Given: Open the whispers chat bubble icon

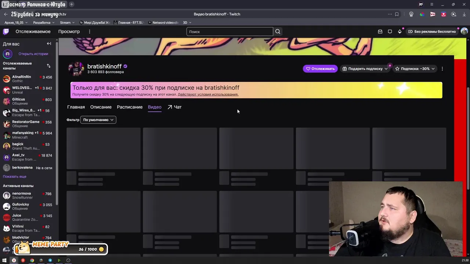Looking at the screenshot, I should pyautogui.click(x=390, y=32).
